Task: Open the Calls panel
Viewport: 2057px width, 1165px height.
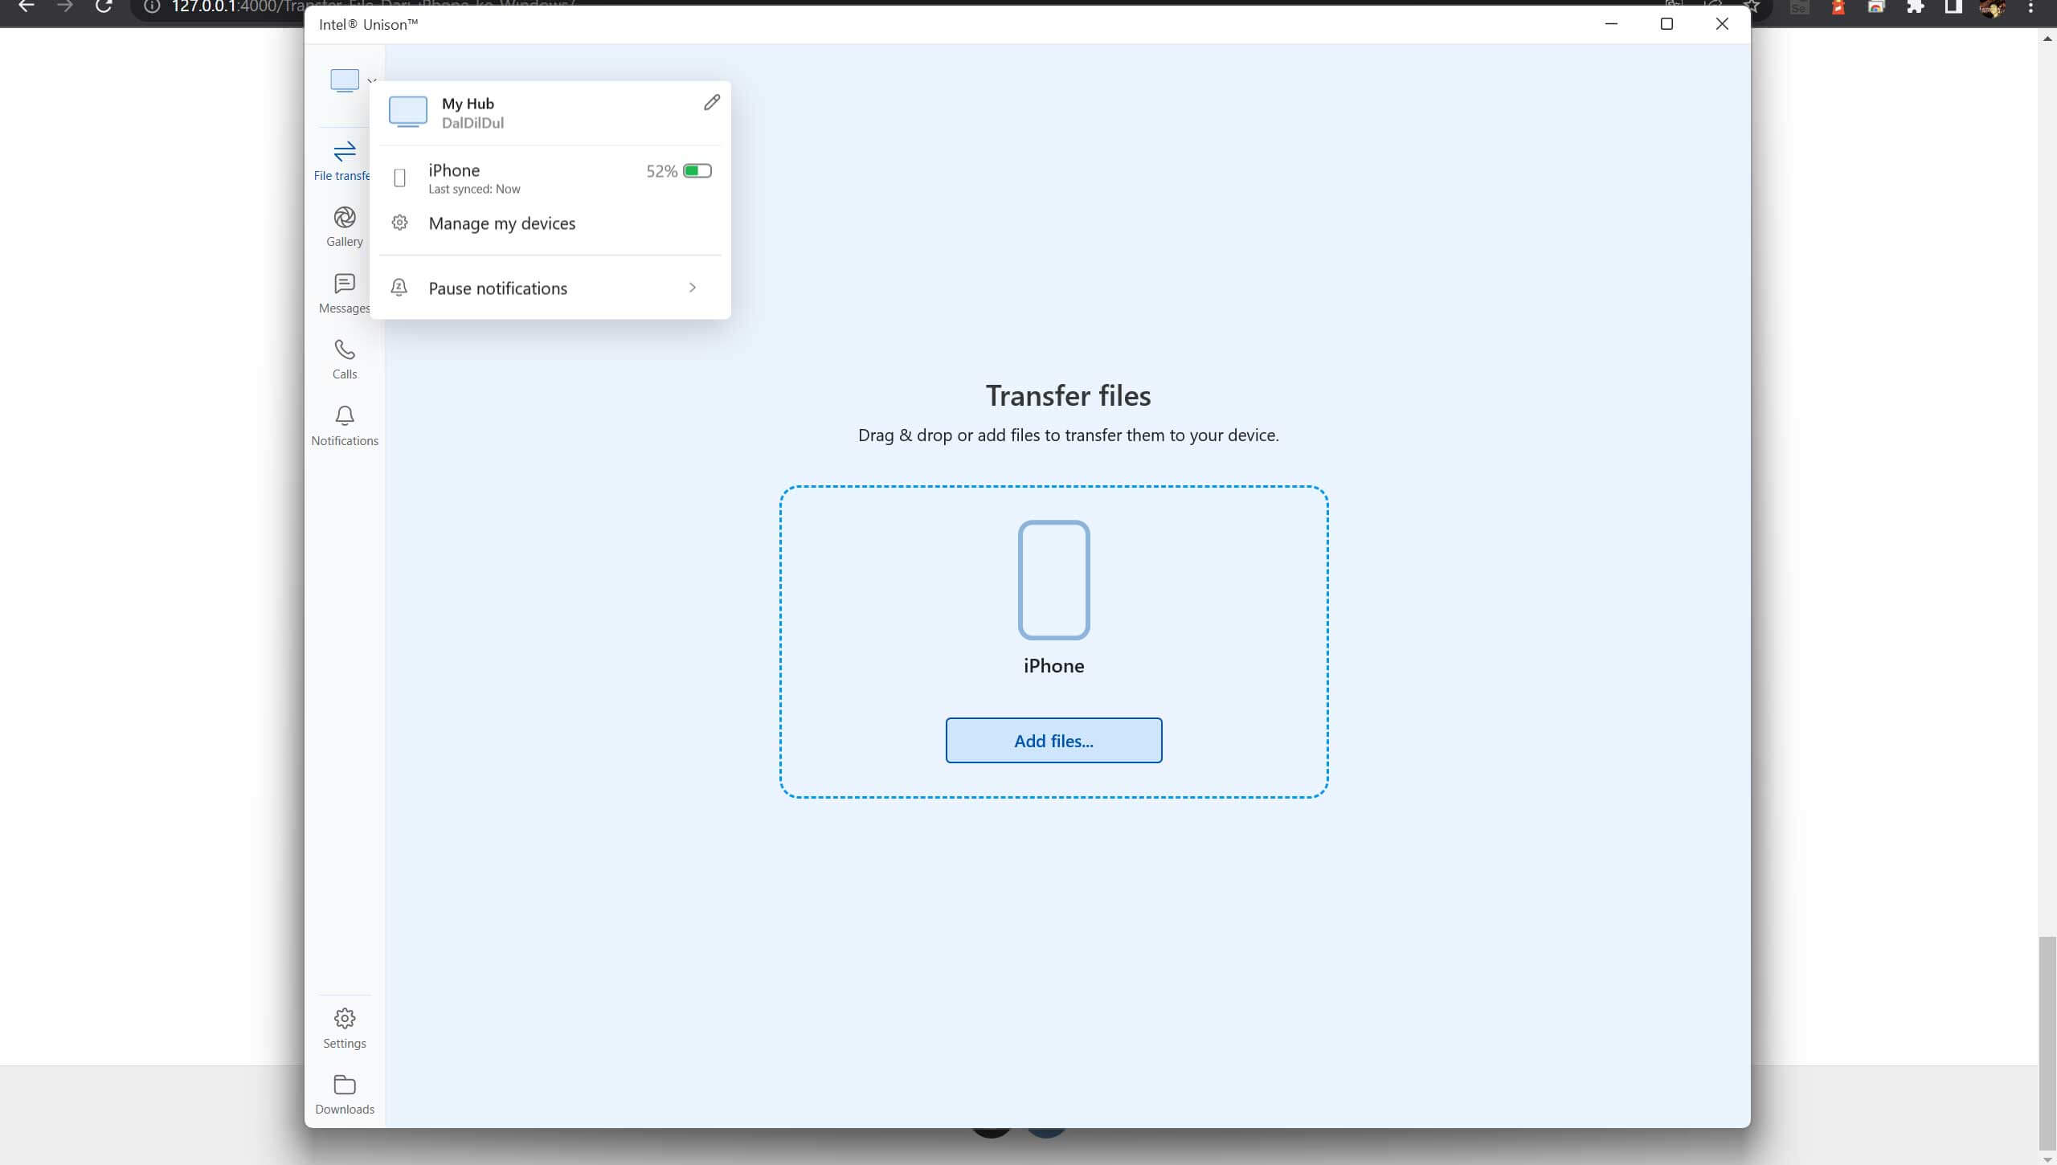Action: 343,358
